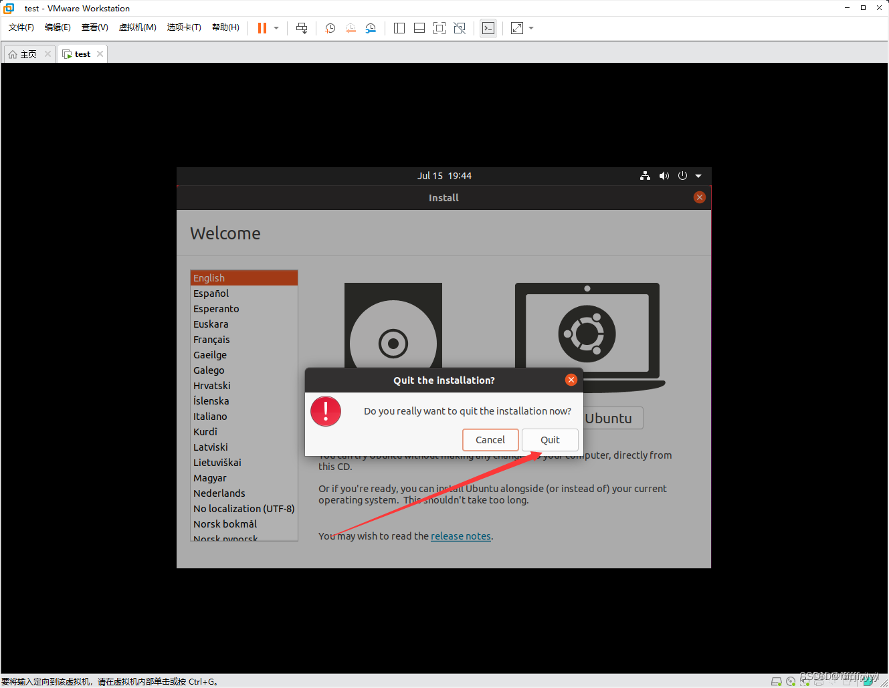Close the 主页 tab

pos(47,54)
